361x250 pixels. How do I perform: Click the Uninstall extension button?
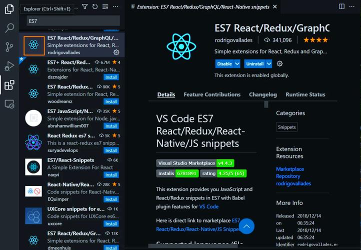click(x=255, y=64)
